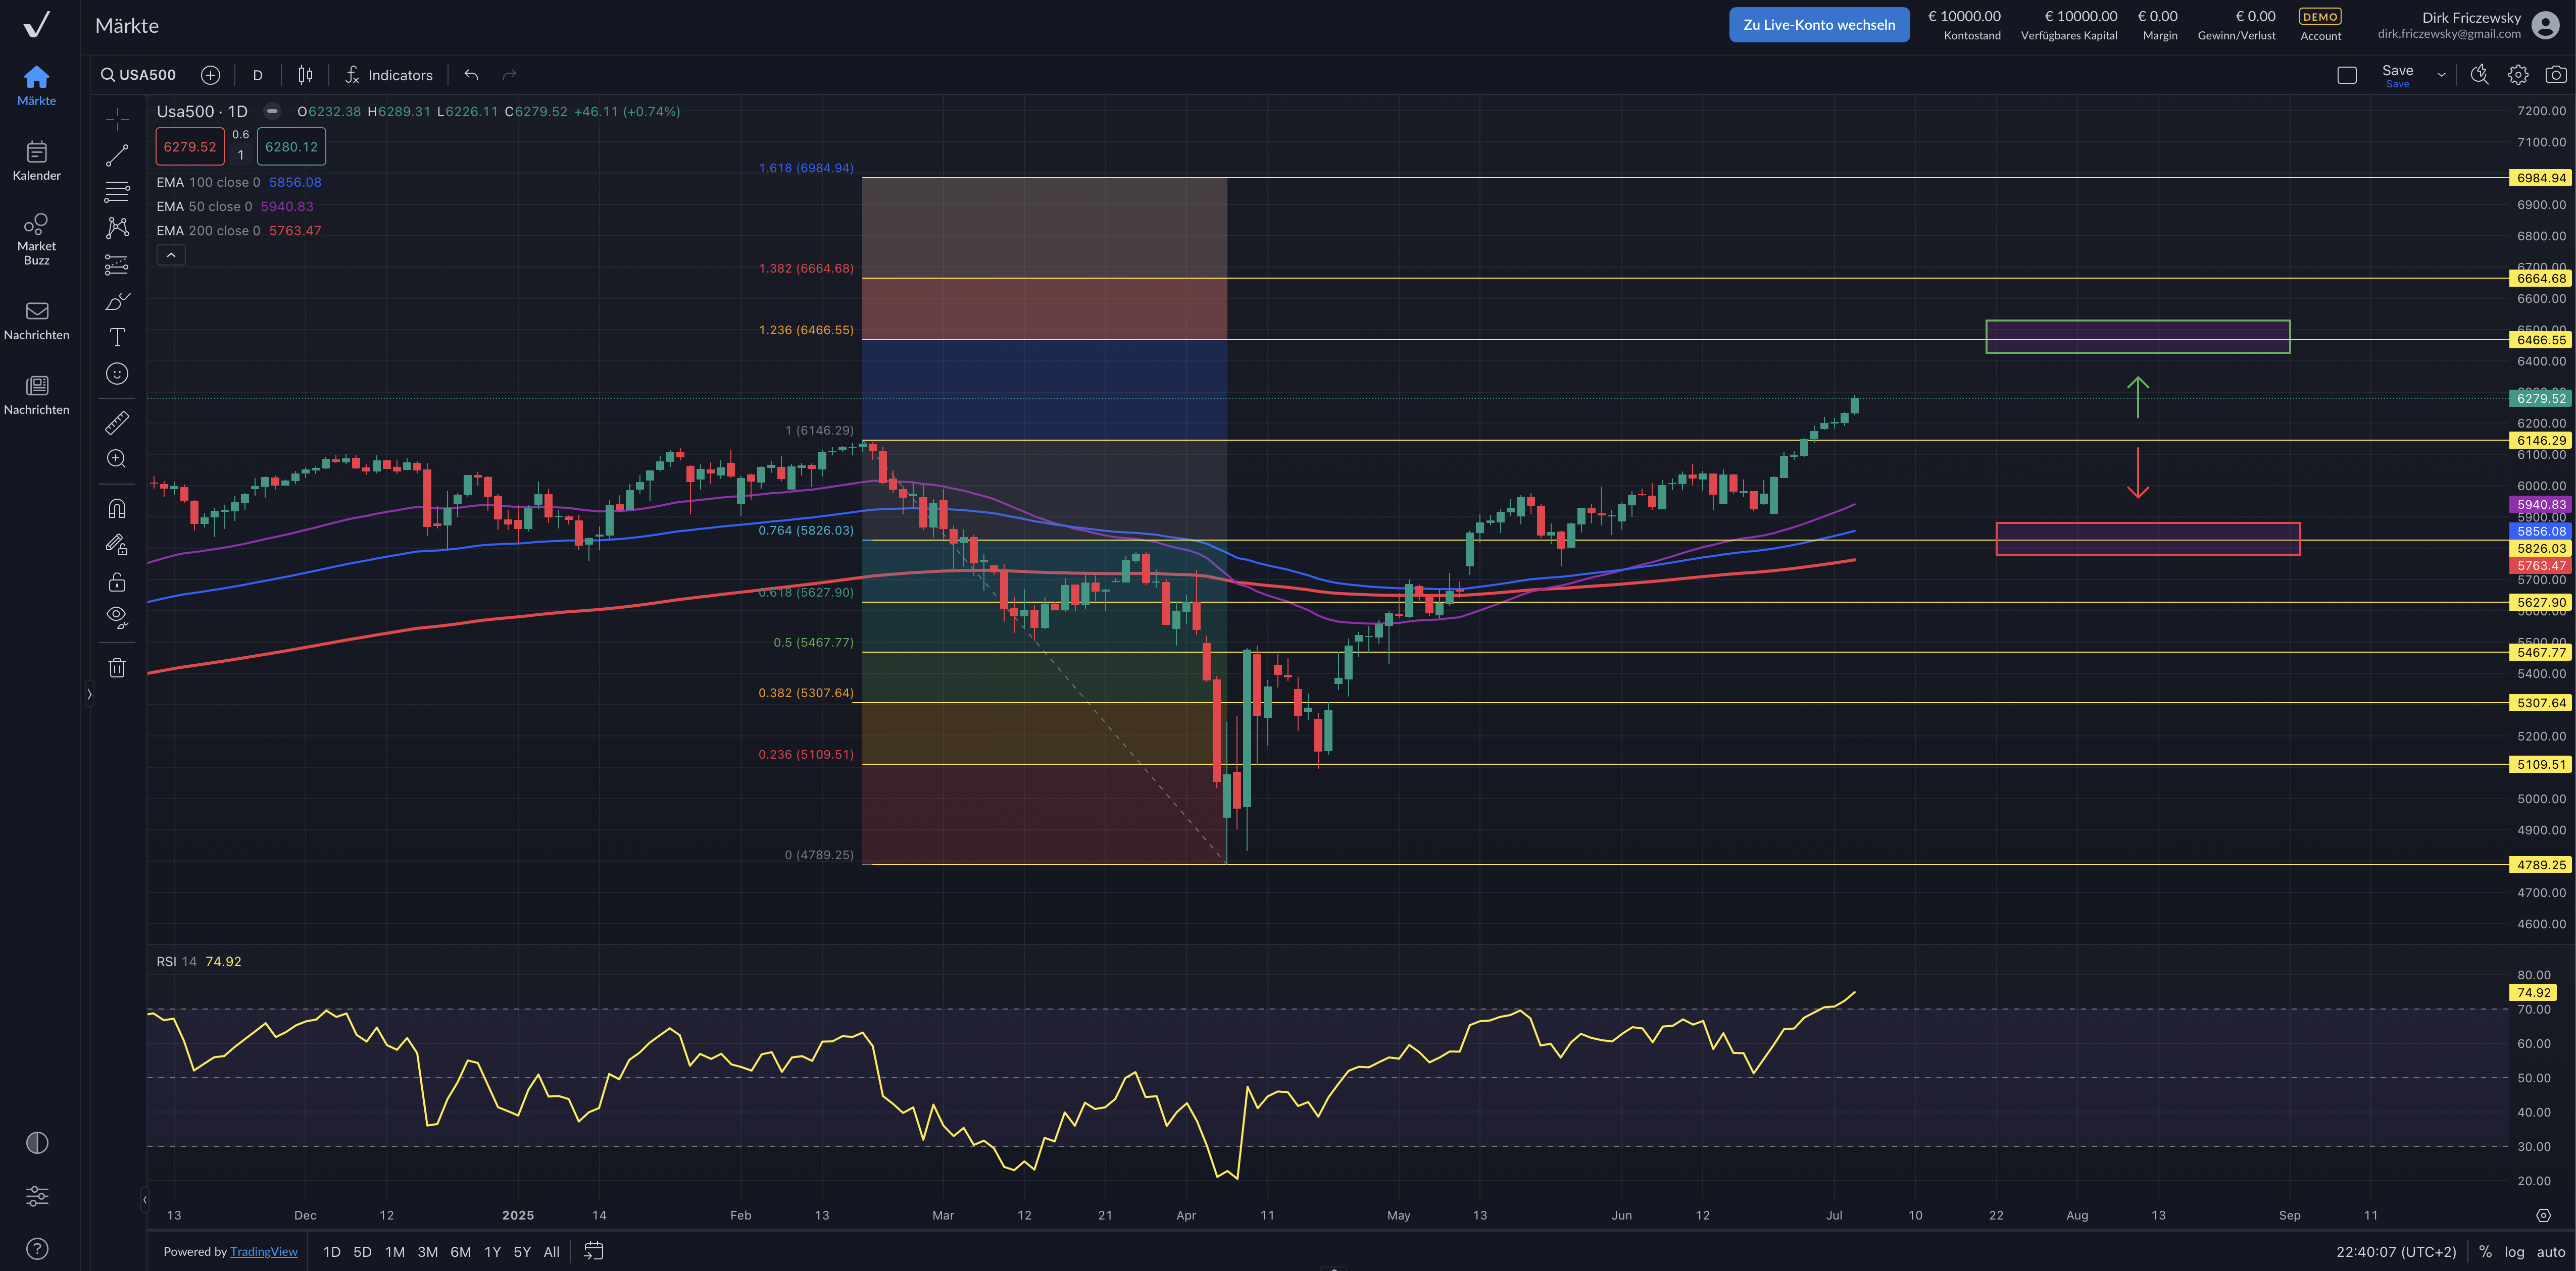This screenshot has height=1271, width=2576.
Task: Collapse the EMA indicators legend arrow
Action: [171, 255]
